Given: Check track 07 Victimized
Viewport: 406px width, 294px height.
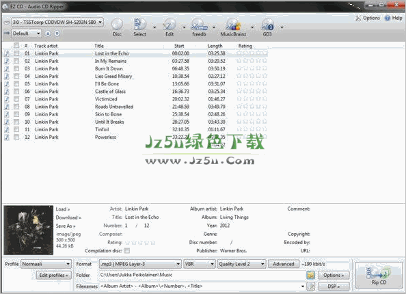Looking at the screenshot, I should (x=16, y=99).
